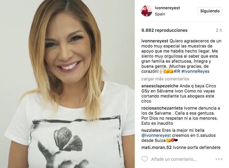Visit nuzzialex commenter profile

click(x=151, y=130)
